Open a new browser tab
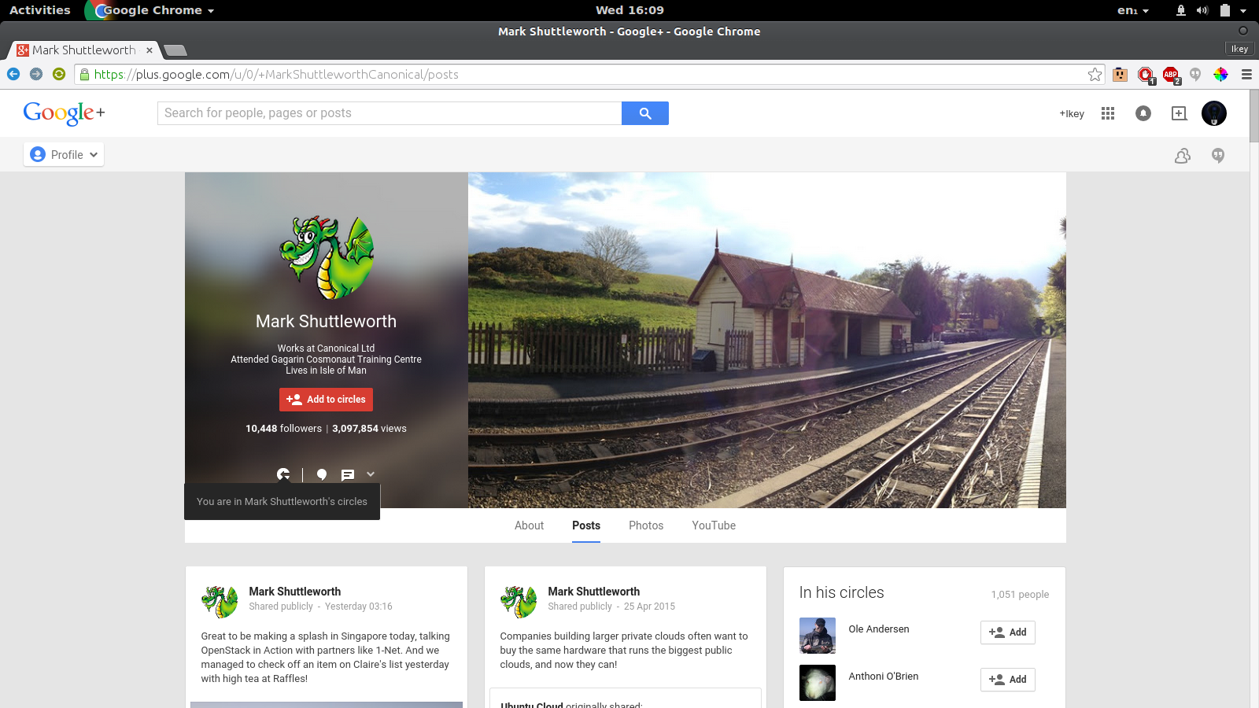The image size is (1259, 708). (175, 50)
